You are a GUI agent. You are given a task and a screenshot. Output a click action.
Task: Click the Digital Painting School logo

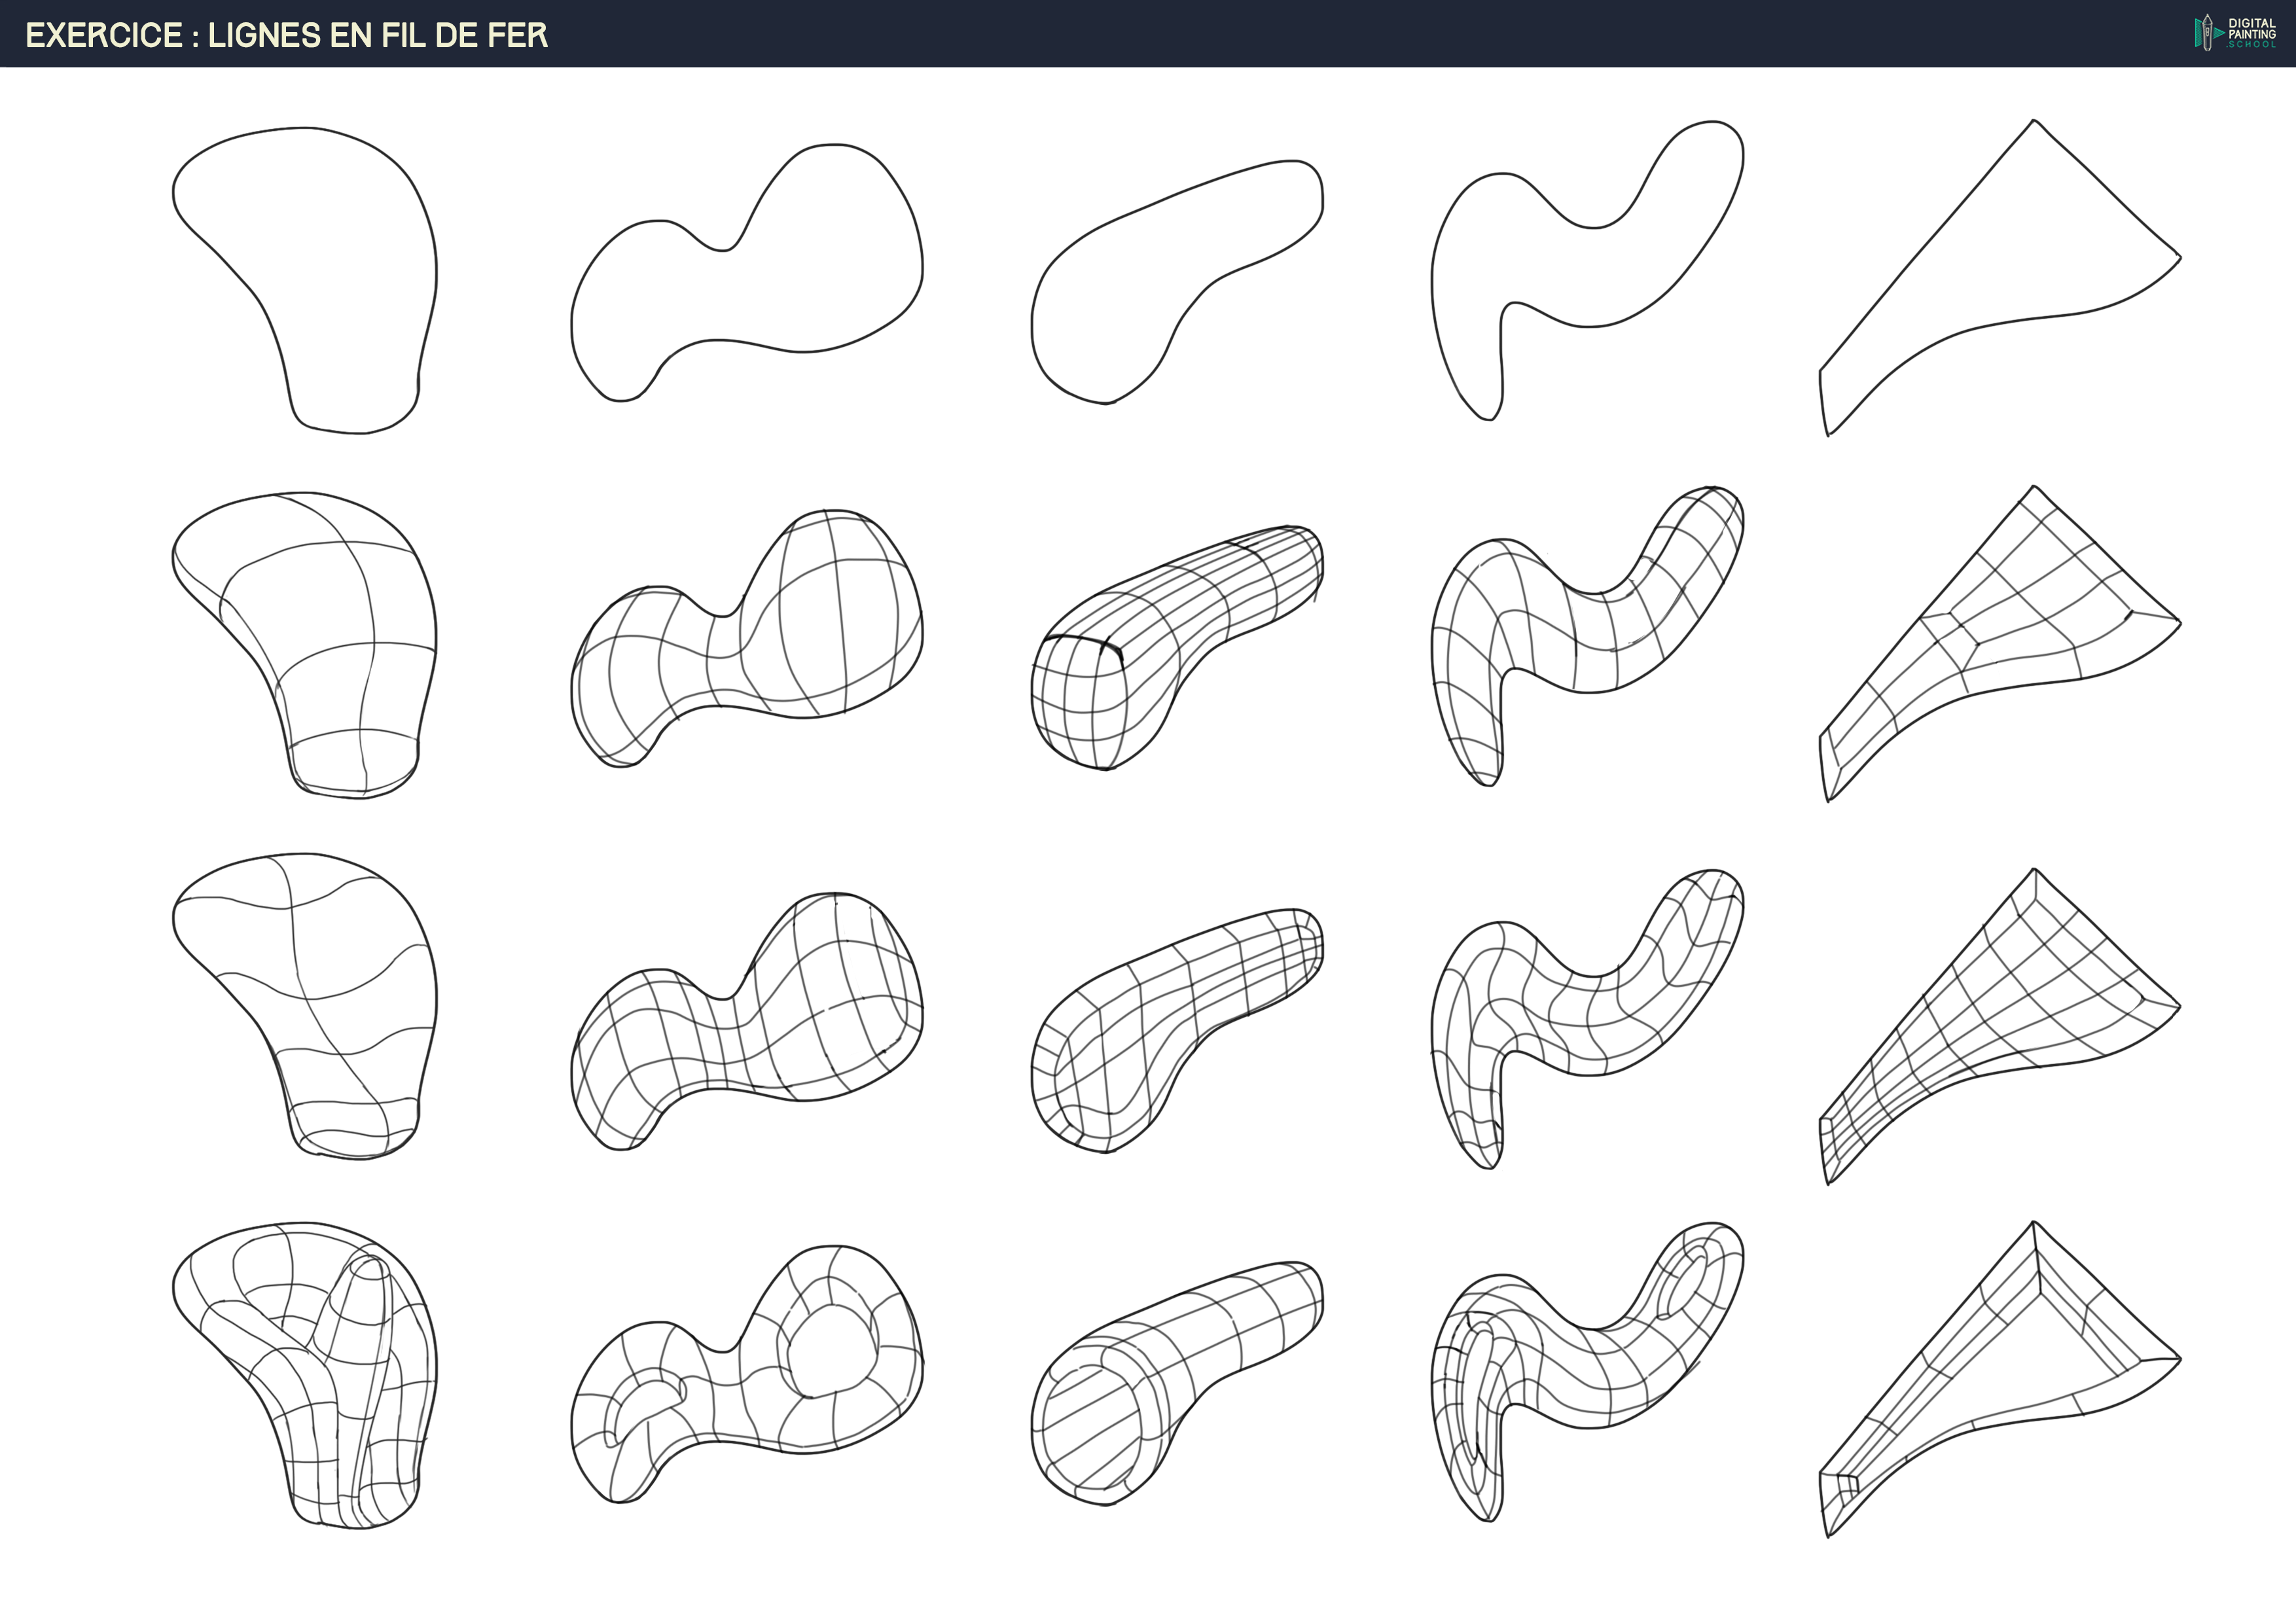click(x=2236, y=32)
